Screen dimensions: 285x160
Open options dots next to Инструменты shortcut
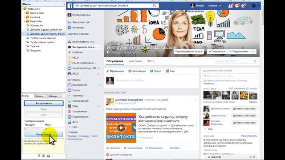tap(99, 47)
